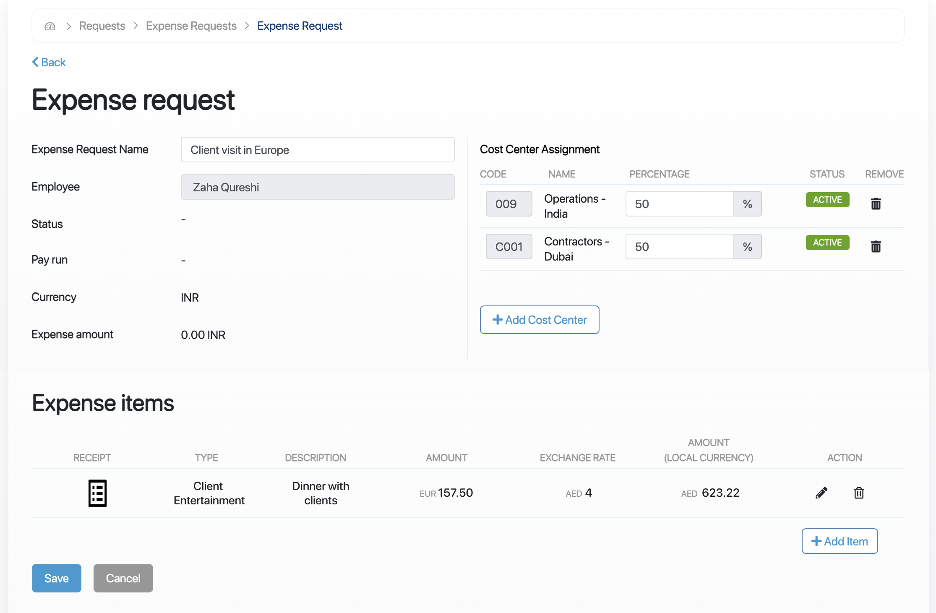The height and width of the screenshot is (613, 936).
Task: Cancel the expense request form
Action: pyautogui.click(x=123, y=578)
